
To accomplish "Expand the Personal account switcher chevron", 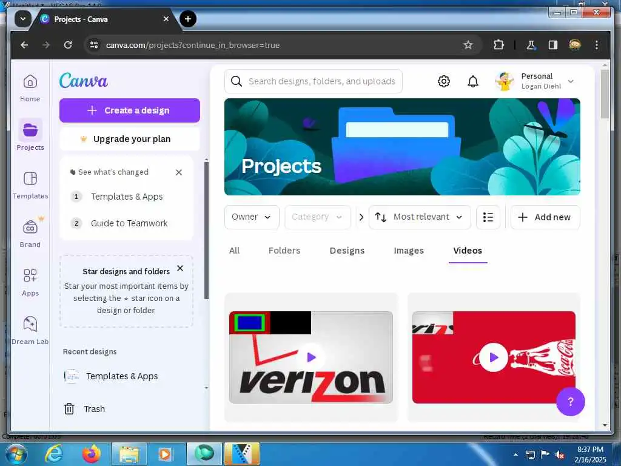I will (571, 81).
